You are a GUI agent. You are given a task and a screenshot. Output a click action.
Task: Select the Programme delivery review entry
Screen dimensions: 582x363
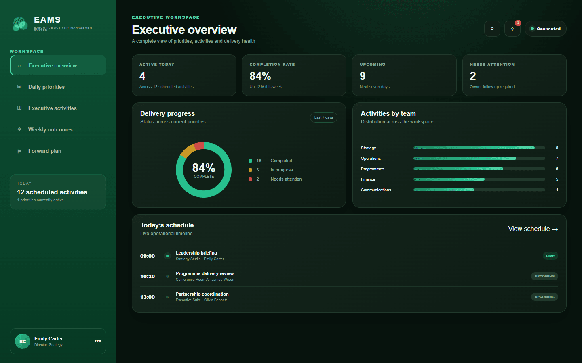[349, 276]
